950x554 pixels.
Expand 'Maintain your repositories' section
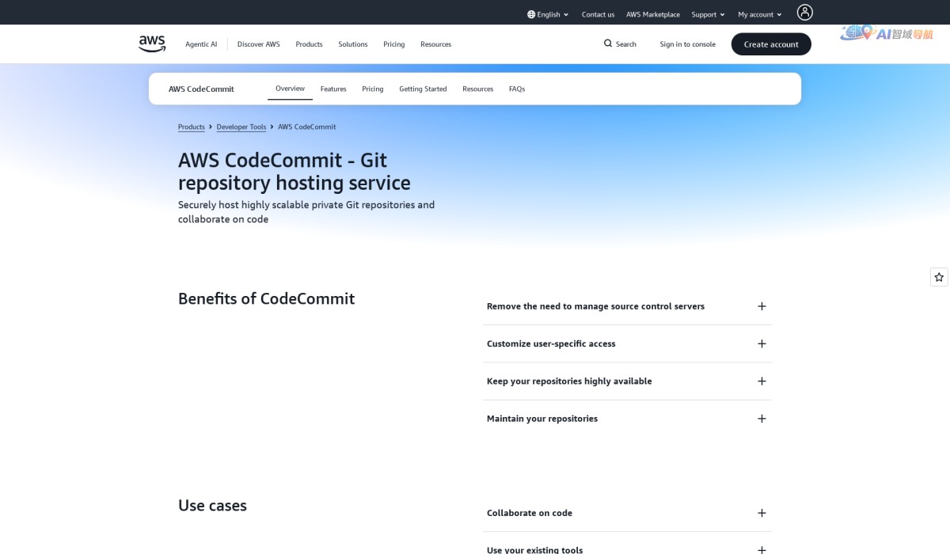[x=627, y=419]
